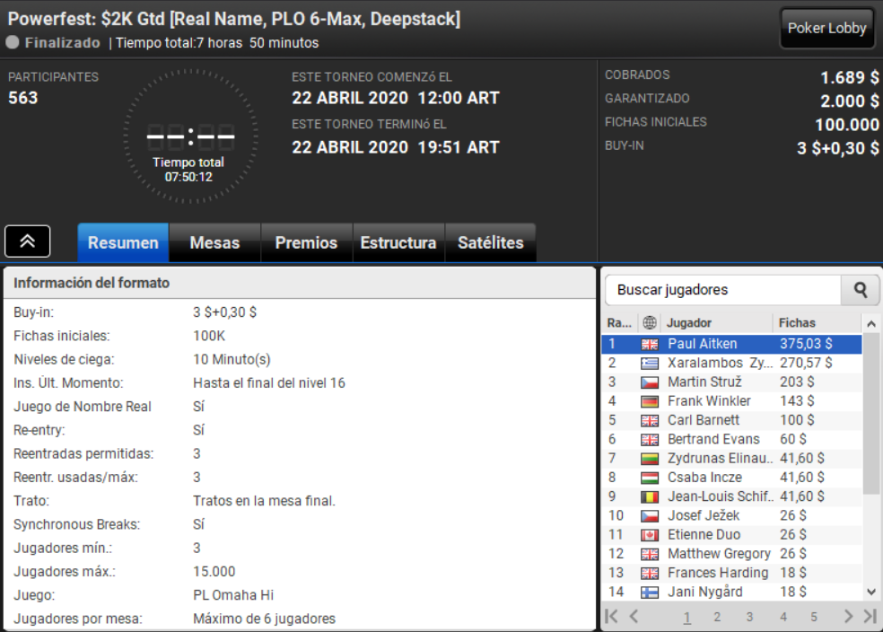Open the Estructura tab
Screen dimensions: 883x632
coord(398,242)
